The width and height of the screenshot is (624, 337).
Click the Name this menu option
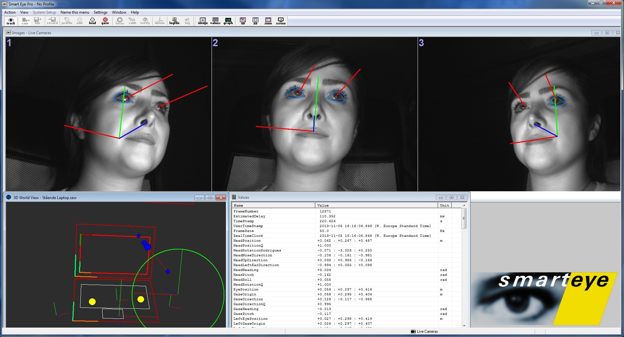(x=75, y=12)
